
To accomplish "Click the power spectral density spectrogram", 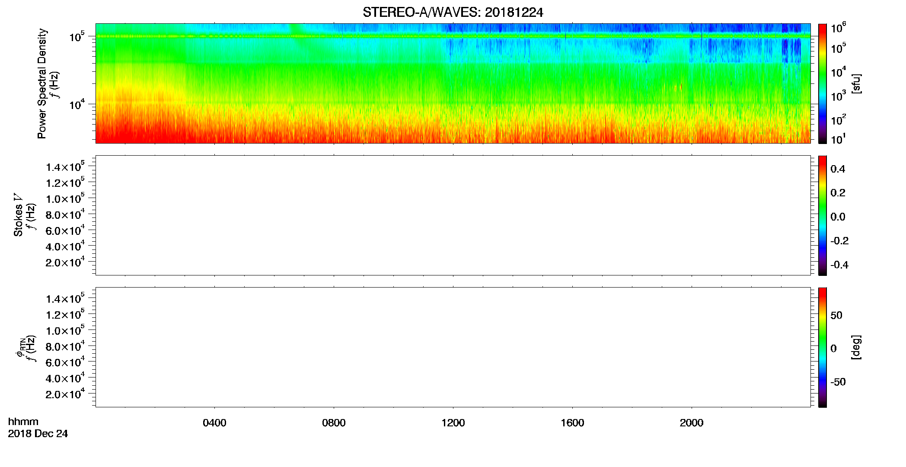I will pos(453,83).
